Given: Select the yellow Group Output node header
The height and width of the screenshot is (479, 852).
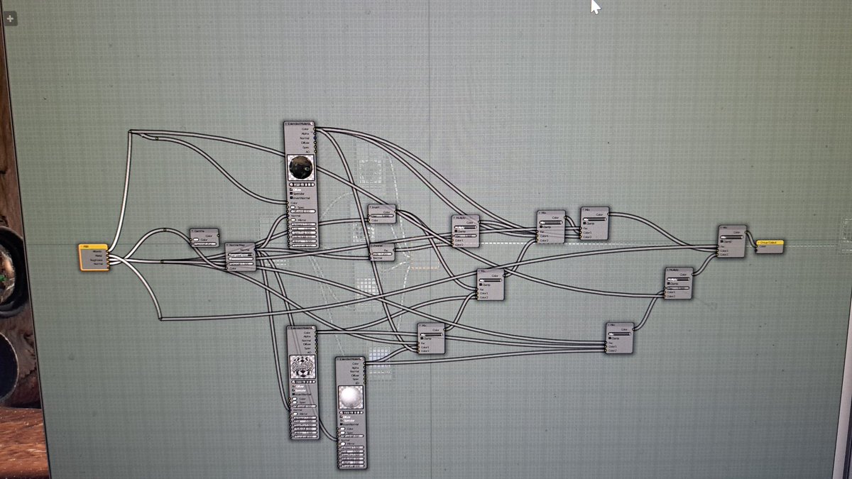Looking at the screenshot, I should click(770, 243).
